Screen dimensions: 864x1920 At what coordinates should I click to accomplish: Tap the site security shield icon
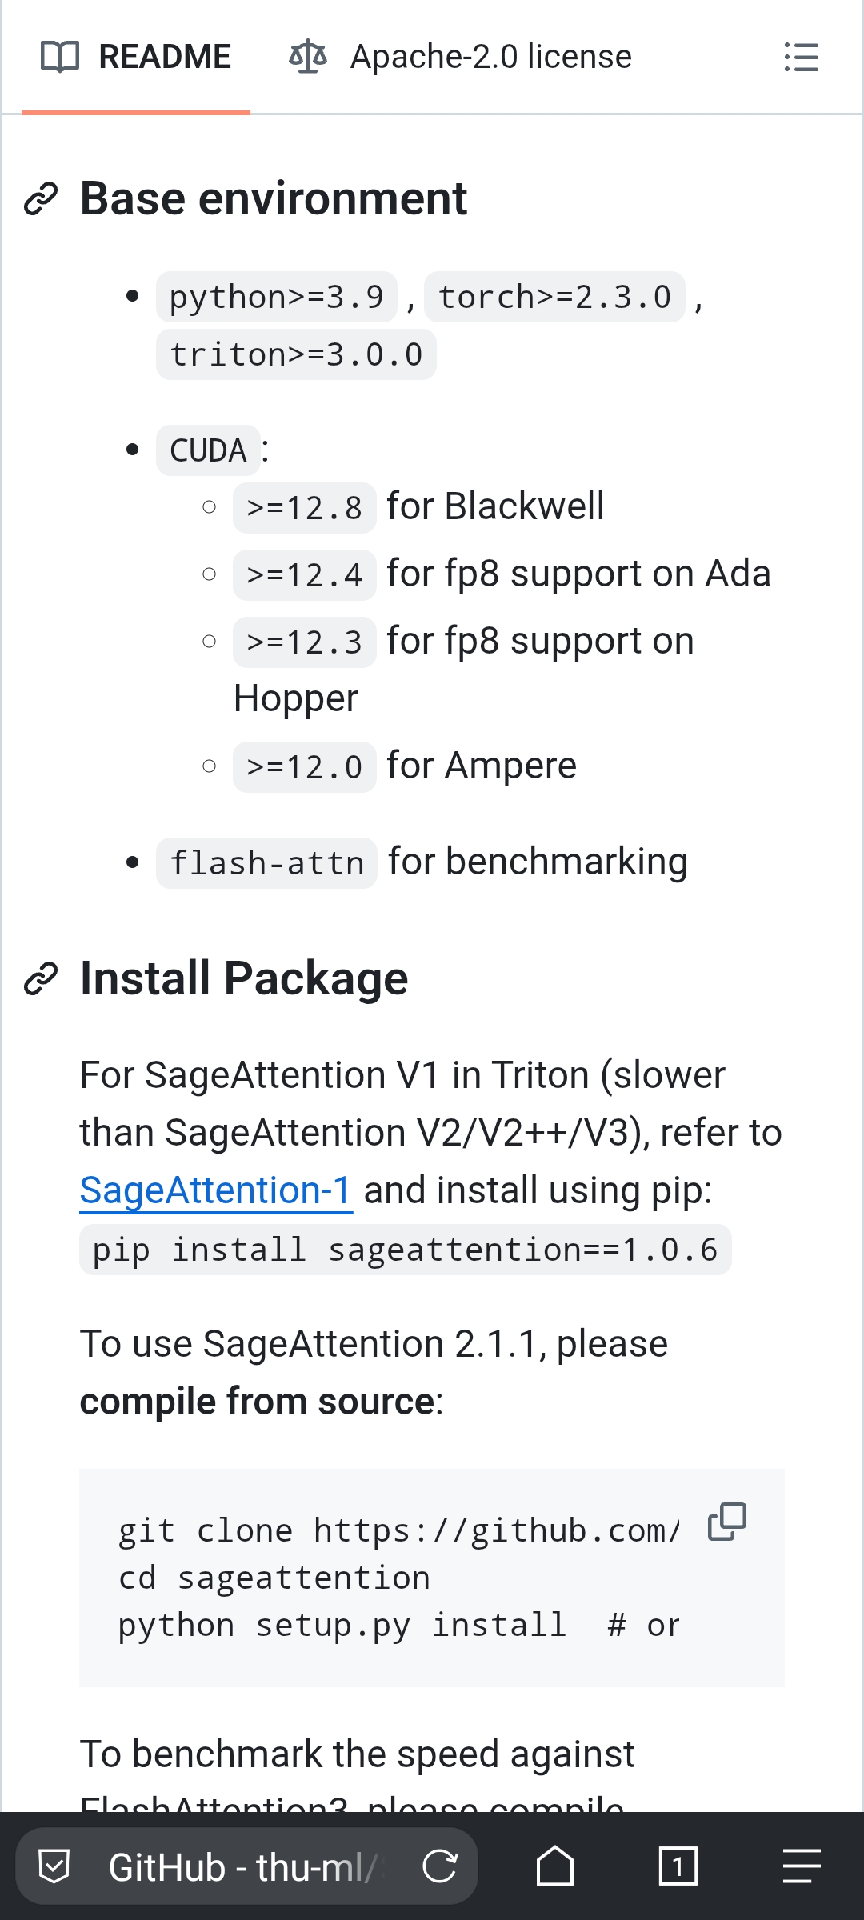(x=54, y=1866)
